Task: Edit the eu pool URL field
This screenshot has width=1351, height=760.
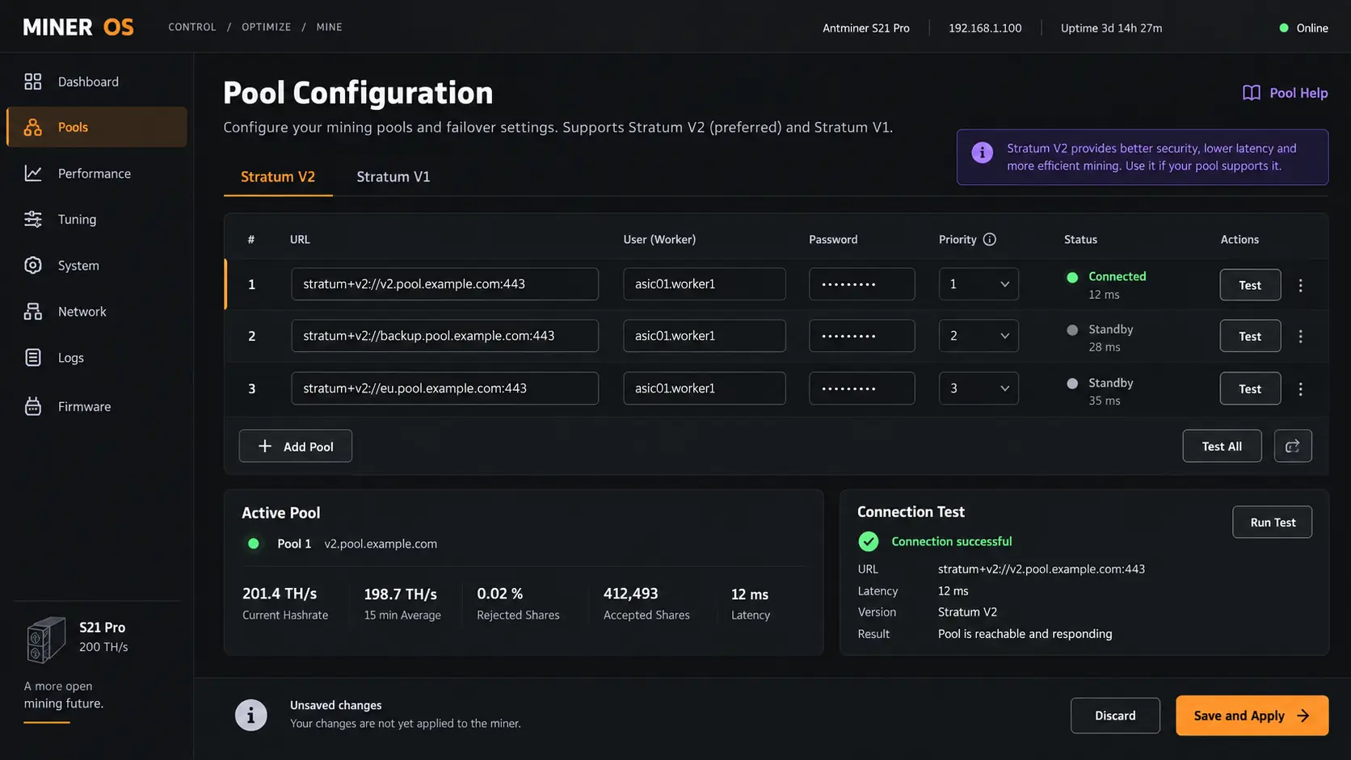Action: pyautogui.click(x=444, y=388)
